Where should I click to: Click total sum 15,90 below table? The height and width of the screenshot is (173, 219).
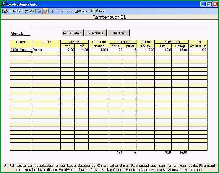184,153
